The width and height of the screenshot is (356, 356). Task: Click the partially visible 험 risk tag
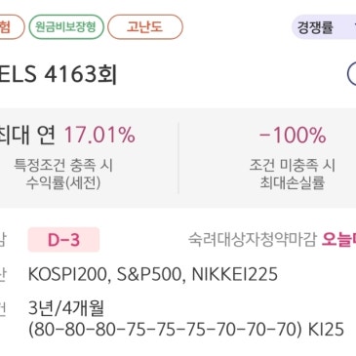pos(12,27)
